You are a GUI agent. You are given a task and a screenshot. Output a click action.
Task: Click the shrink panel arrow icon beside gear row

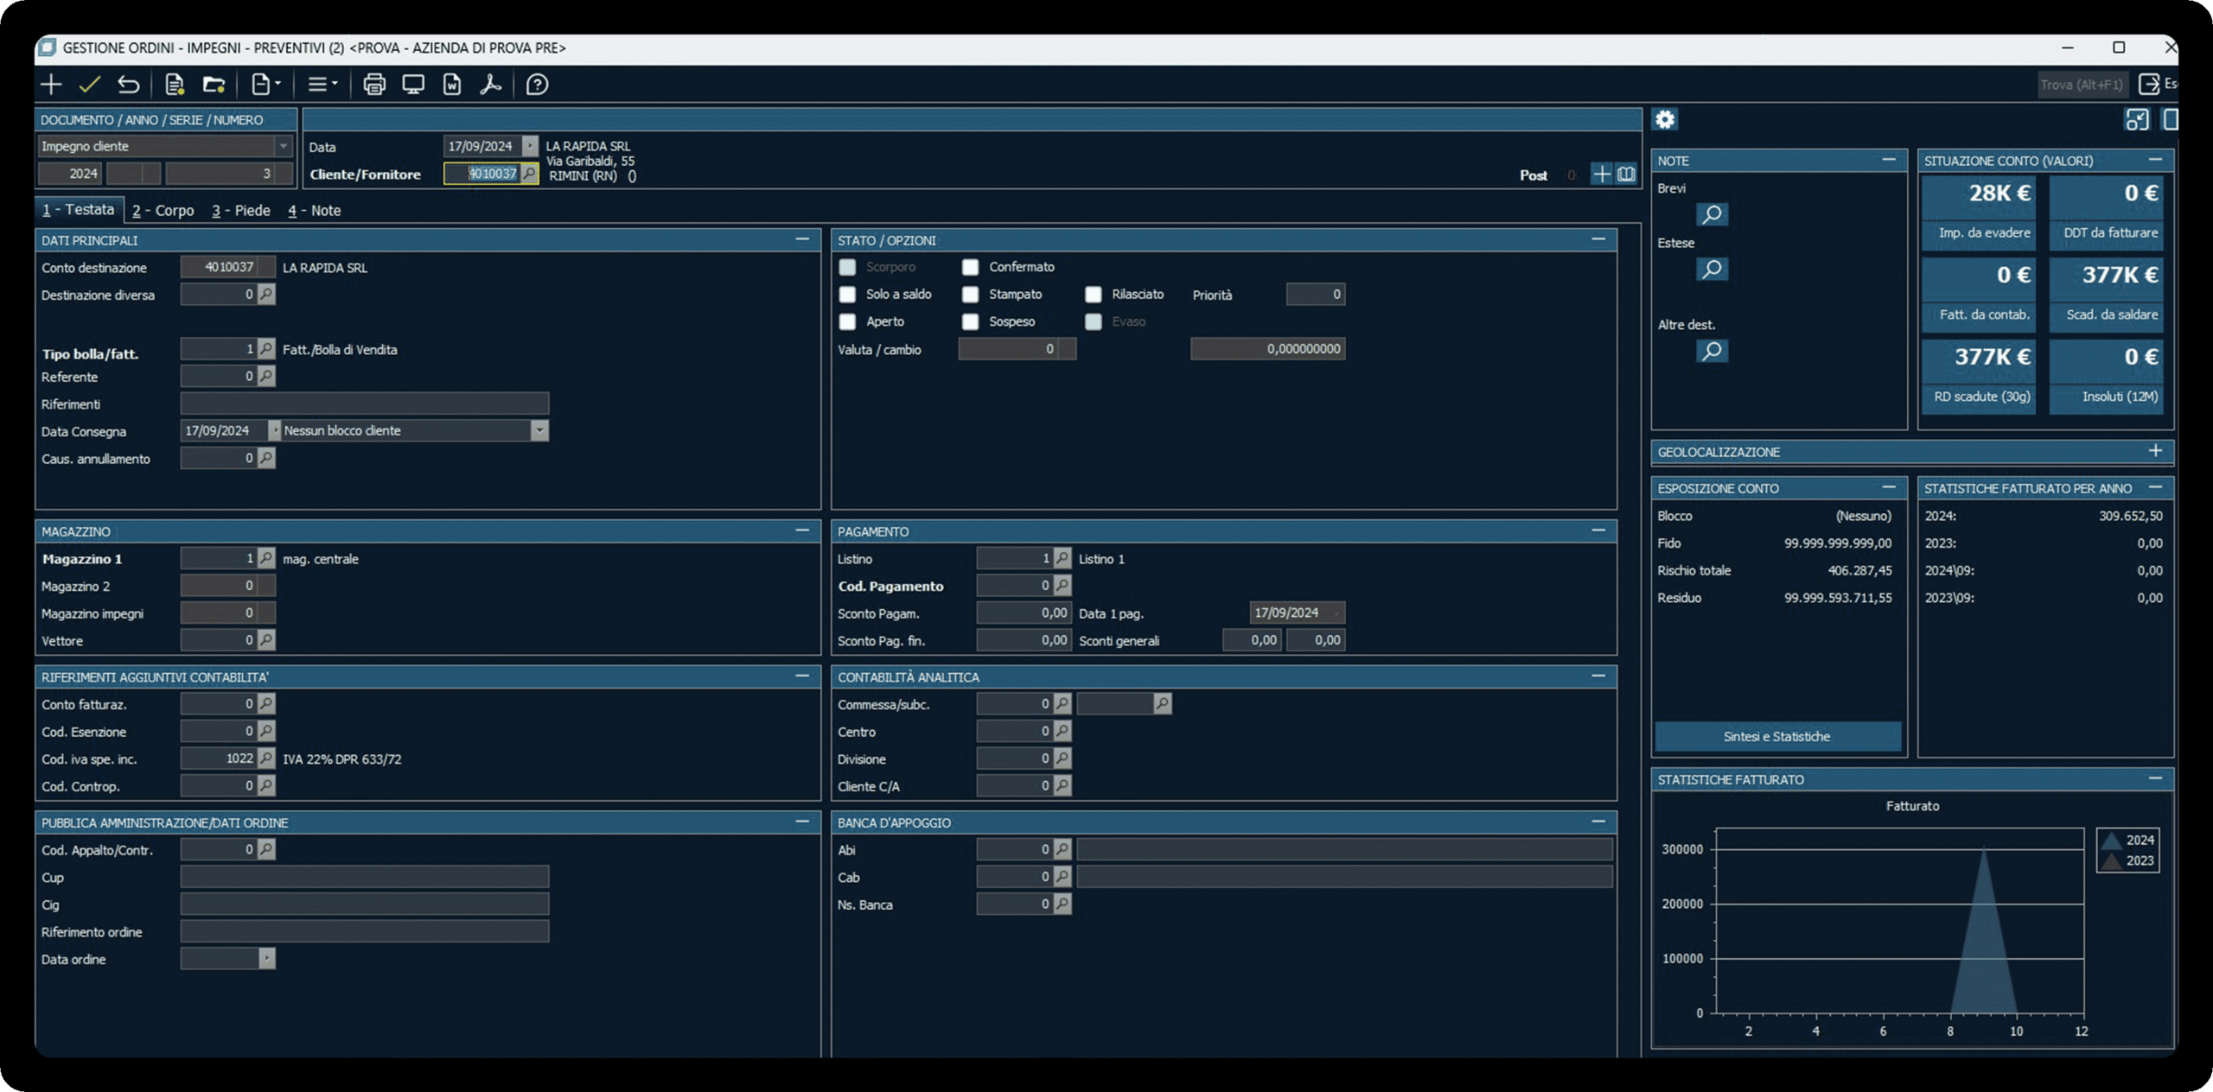(2137, 119)
